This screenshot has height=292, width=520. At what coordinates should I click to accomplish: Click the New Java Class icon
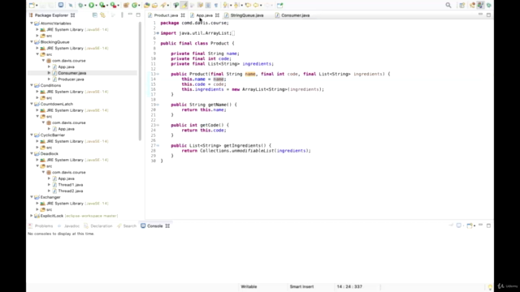click(x=134, y=6)
